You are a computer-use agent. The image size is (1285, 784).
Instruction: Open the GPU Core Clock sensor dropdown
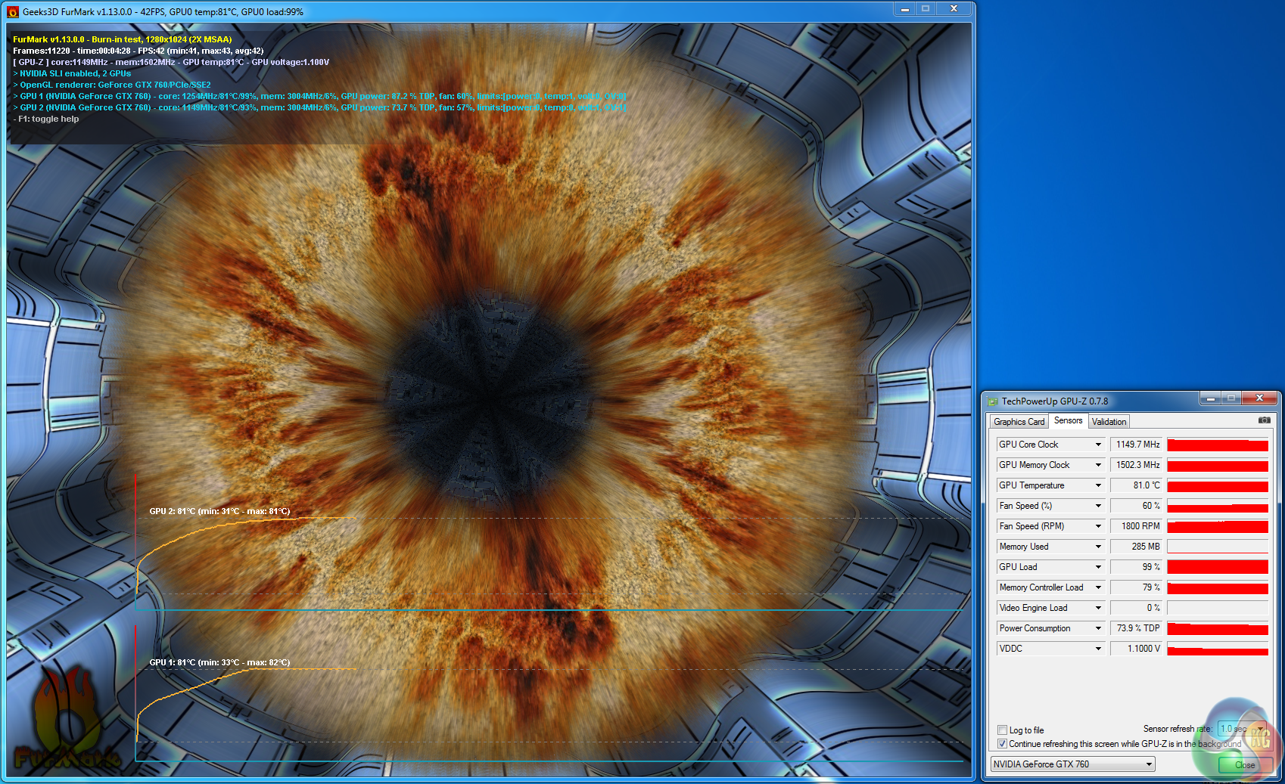pyautogui.click(x=1098, y=445)
